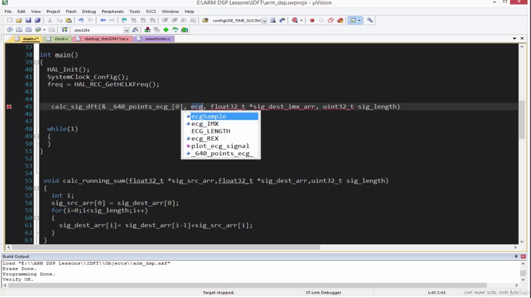The image size is (531, 298).
Task: Build the target using Build icon
Action: coord(19,30)
